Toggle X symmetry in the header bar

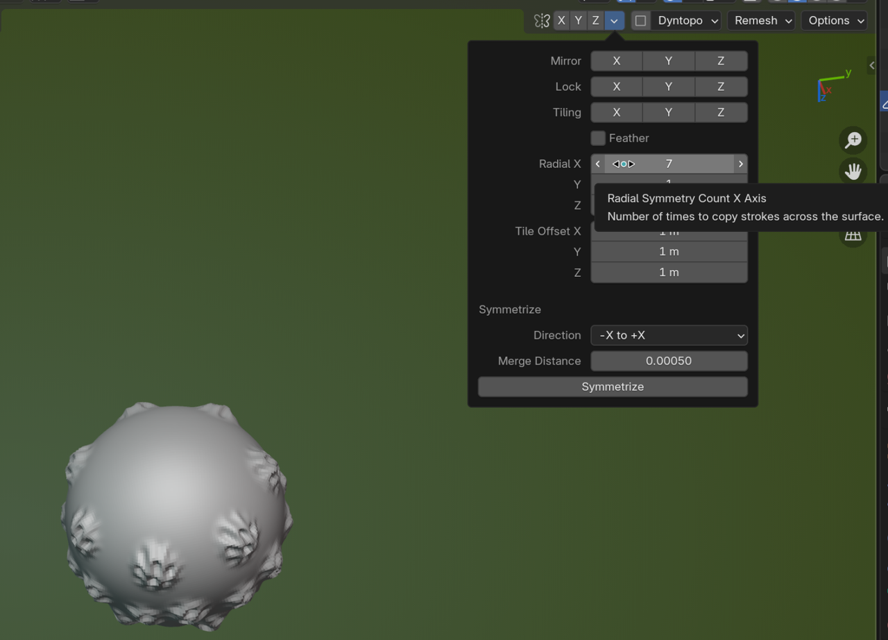click(561, 21)
